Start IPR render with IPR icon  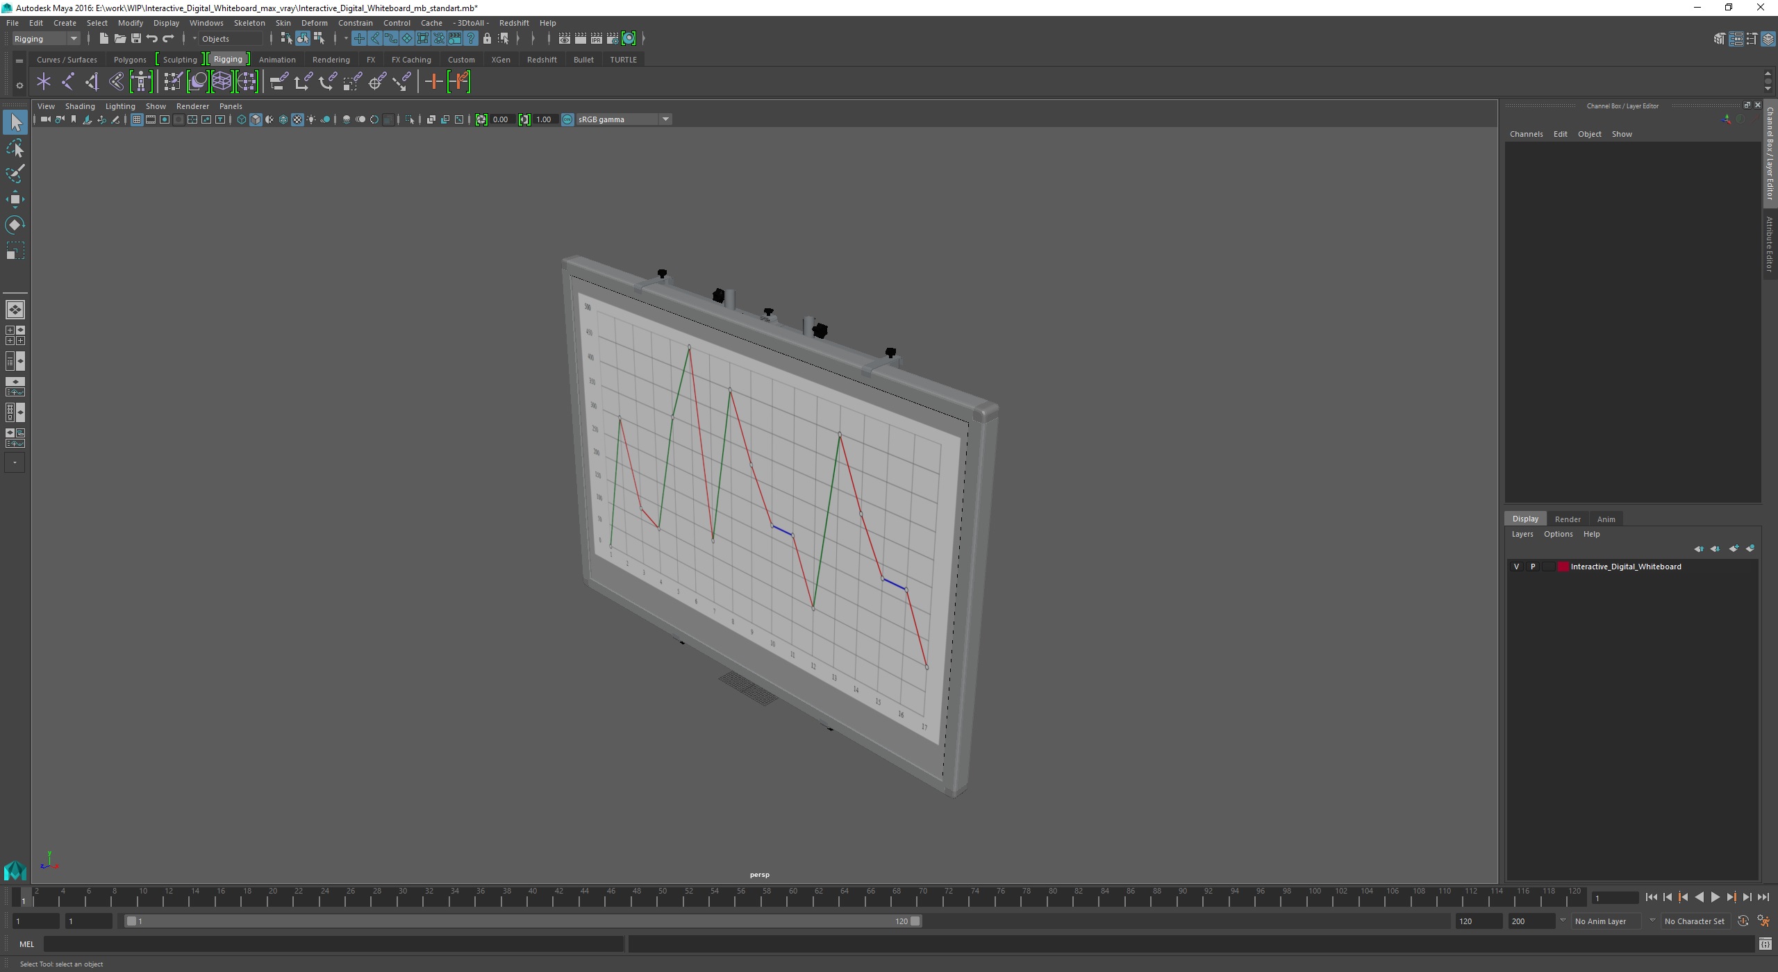596,39
